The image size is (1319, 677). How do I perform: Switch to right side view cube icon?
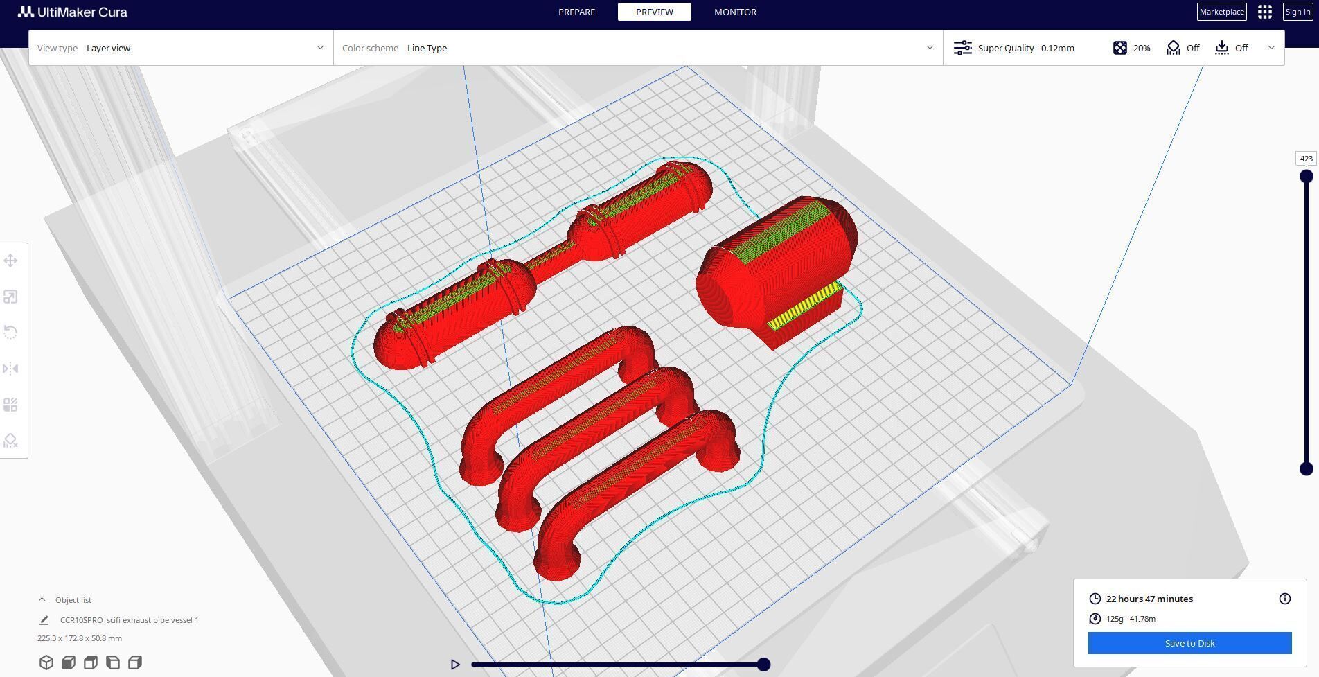point(135,662)
